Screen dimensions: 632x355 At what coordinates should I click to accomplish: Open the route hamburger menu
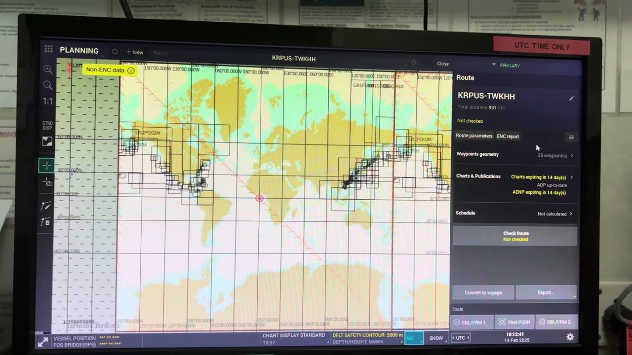(x=571, y=138)
